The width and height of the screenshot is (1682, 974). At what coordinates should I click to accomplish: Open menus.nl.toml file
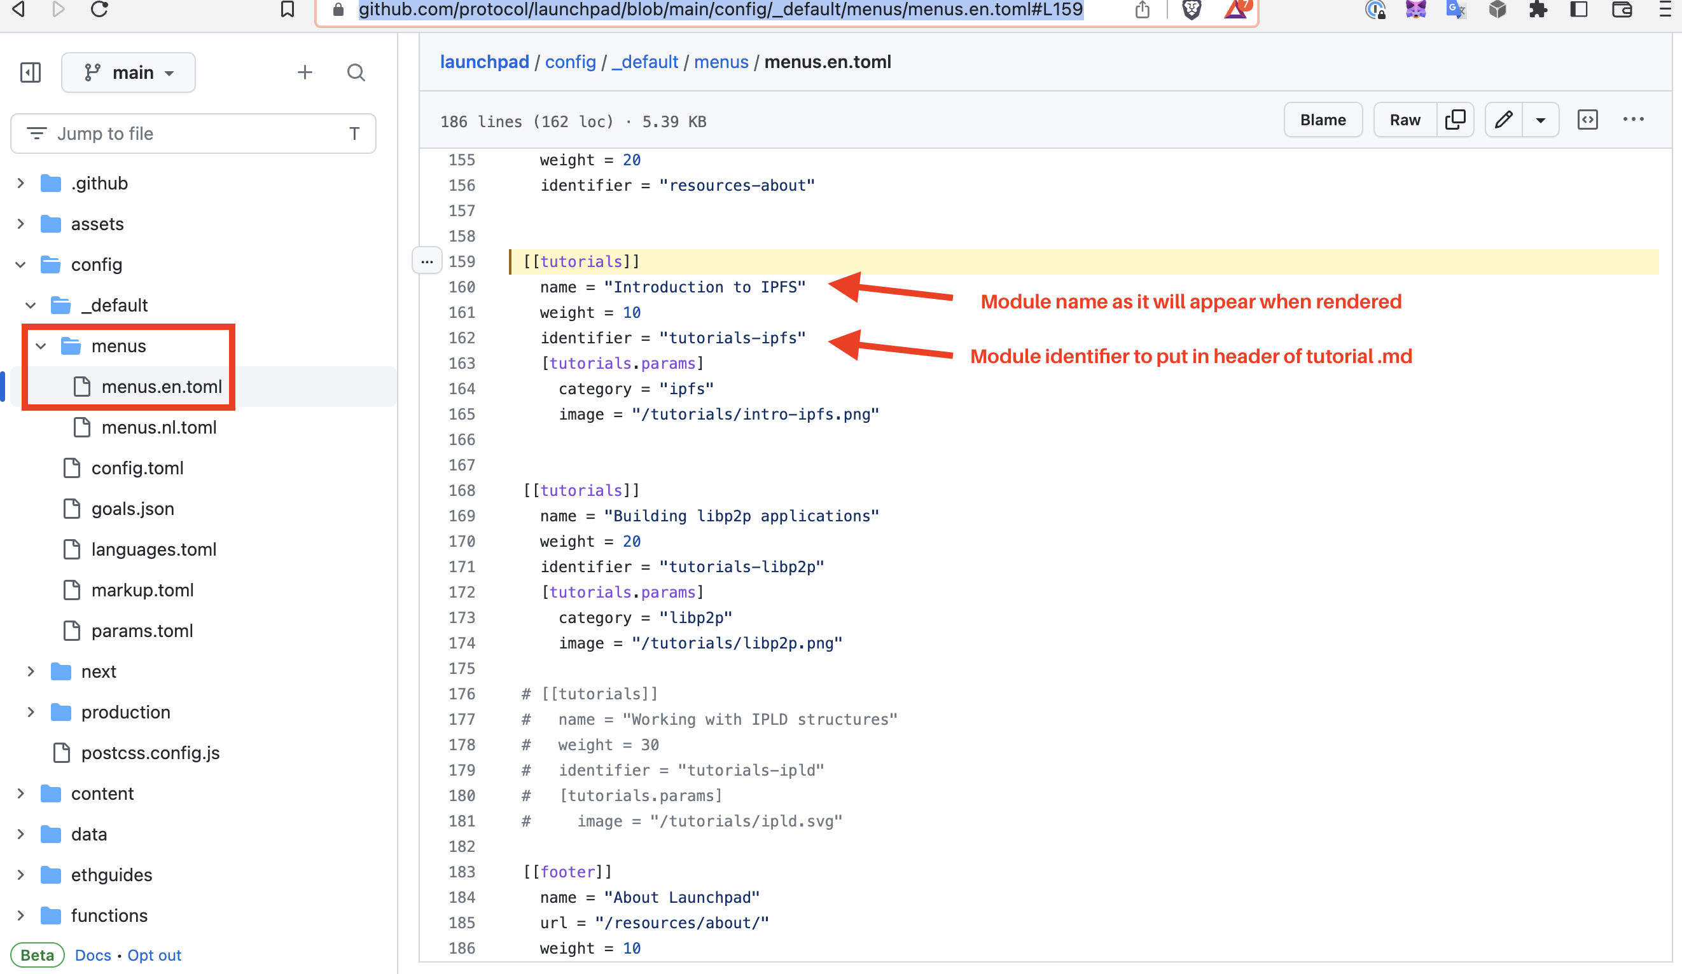[159, 428]
